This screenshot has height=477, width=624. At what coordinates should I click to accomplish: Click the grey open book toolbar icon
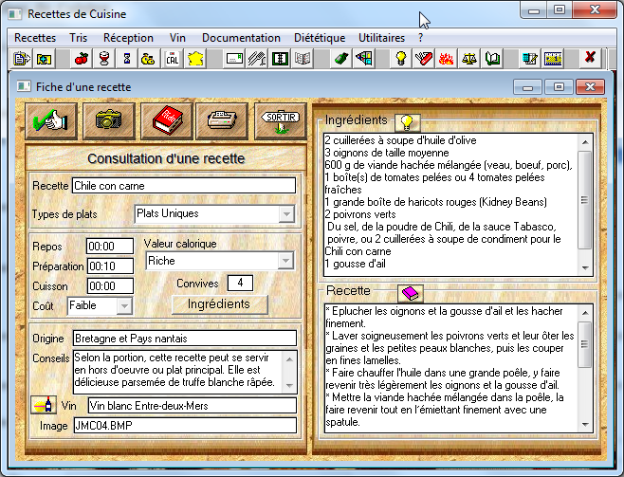(x=303, y=59)
